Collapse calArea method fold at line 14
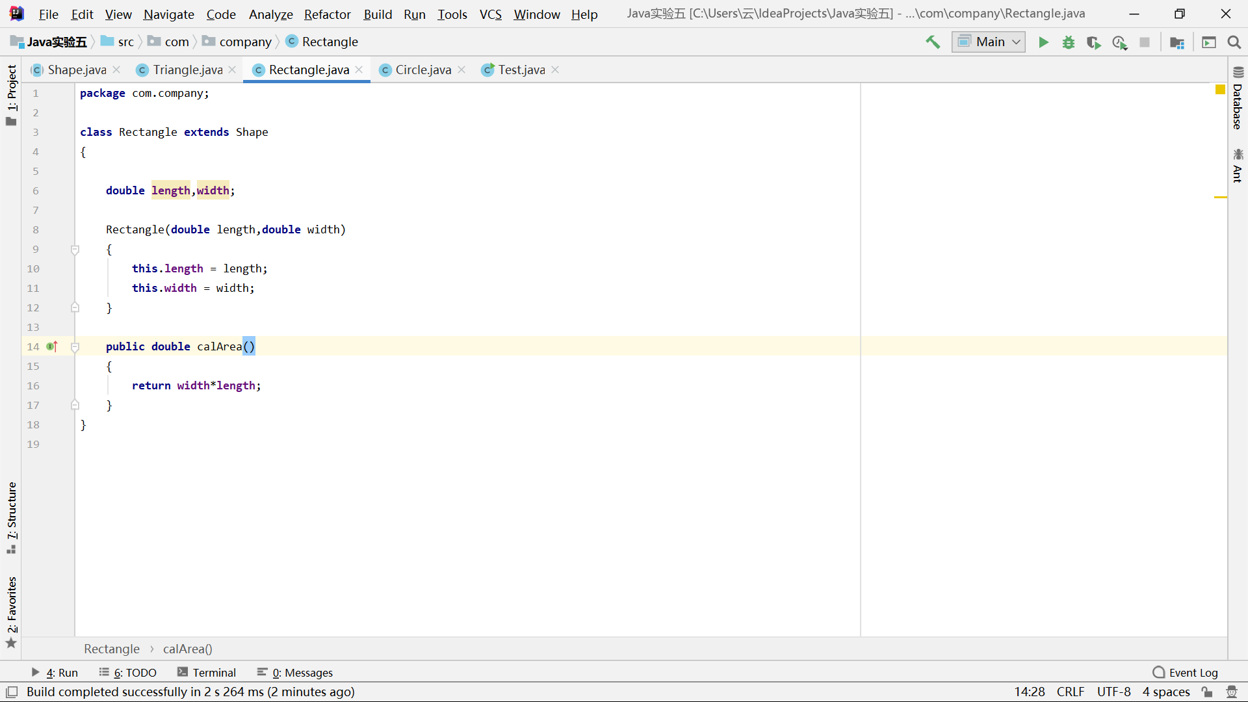Screen dimensions: 1248x702 (75, 347)
